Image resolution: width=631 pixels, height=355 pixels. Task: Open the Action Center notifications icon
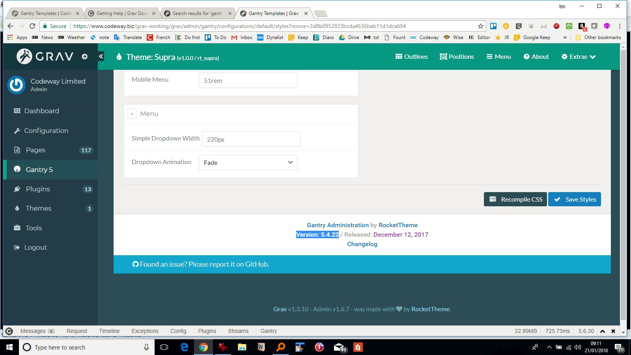pyautogui.click(x=619, y=348)
